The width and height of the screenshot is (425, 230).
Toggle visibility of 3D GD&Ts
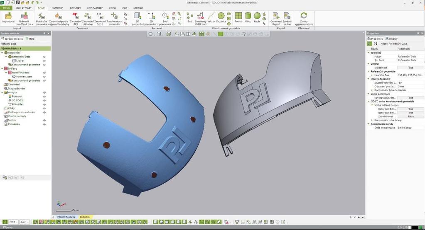pyautogui.click(x=44, y=100)
